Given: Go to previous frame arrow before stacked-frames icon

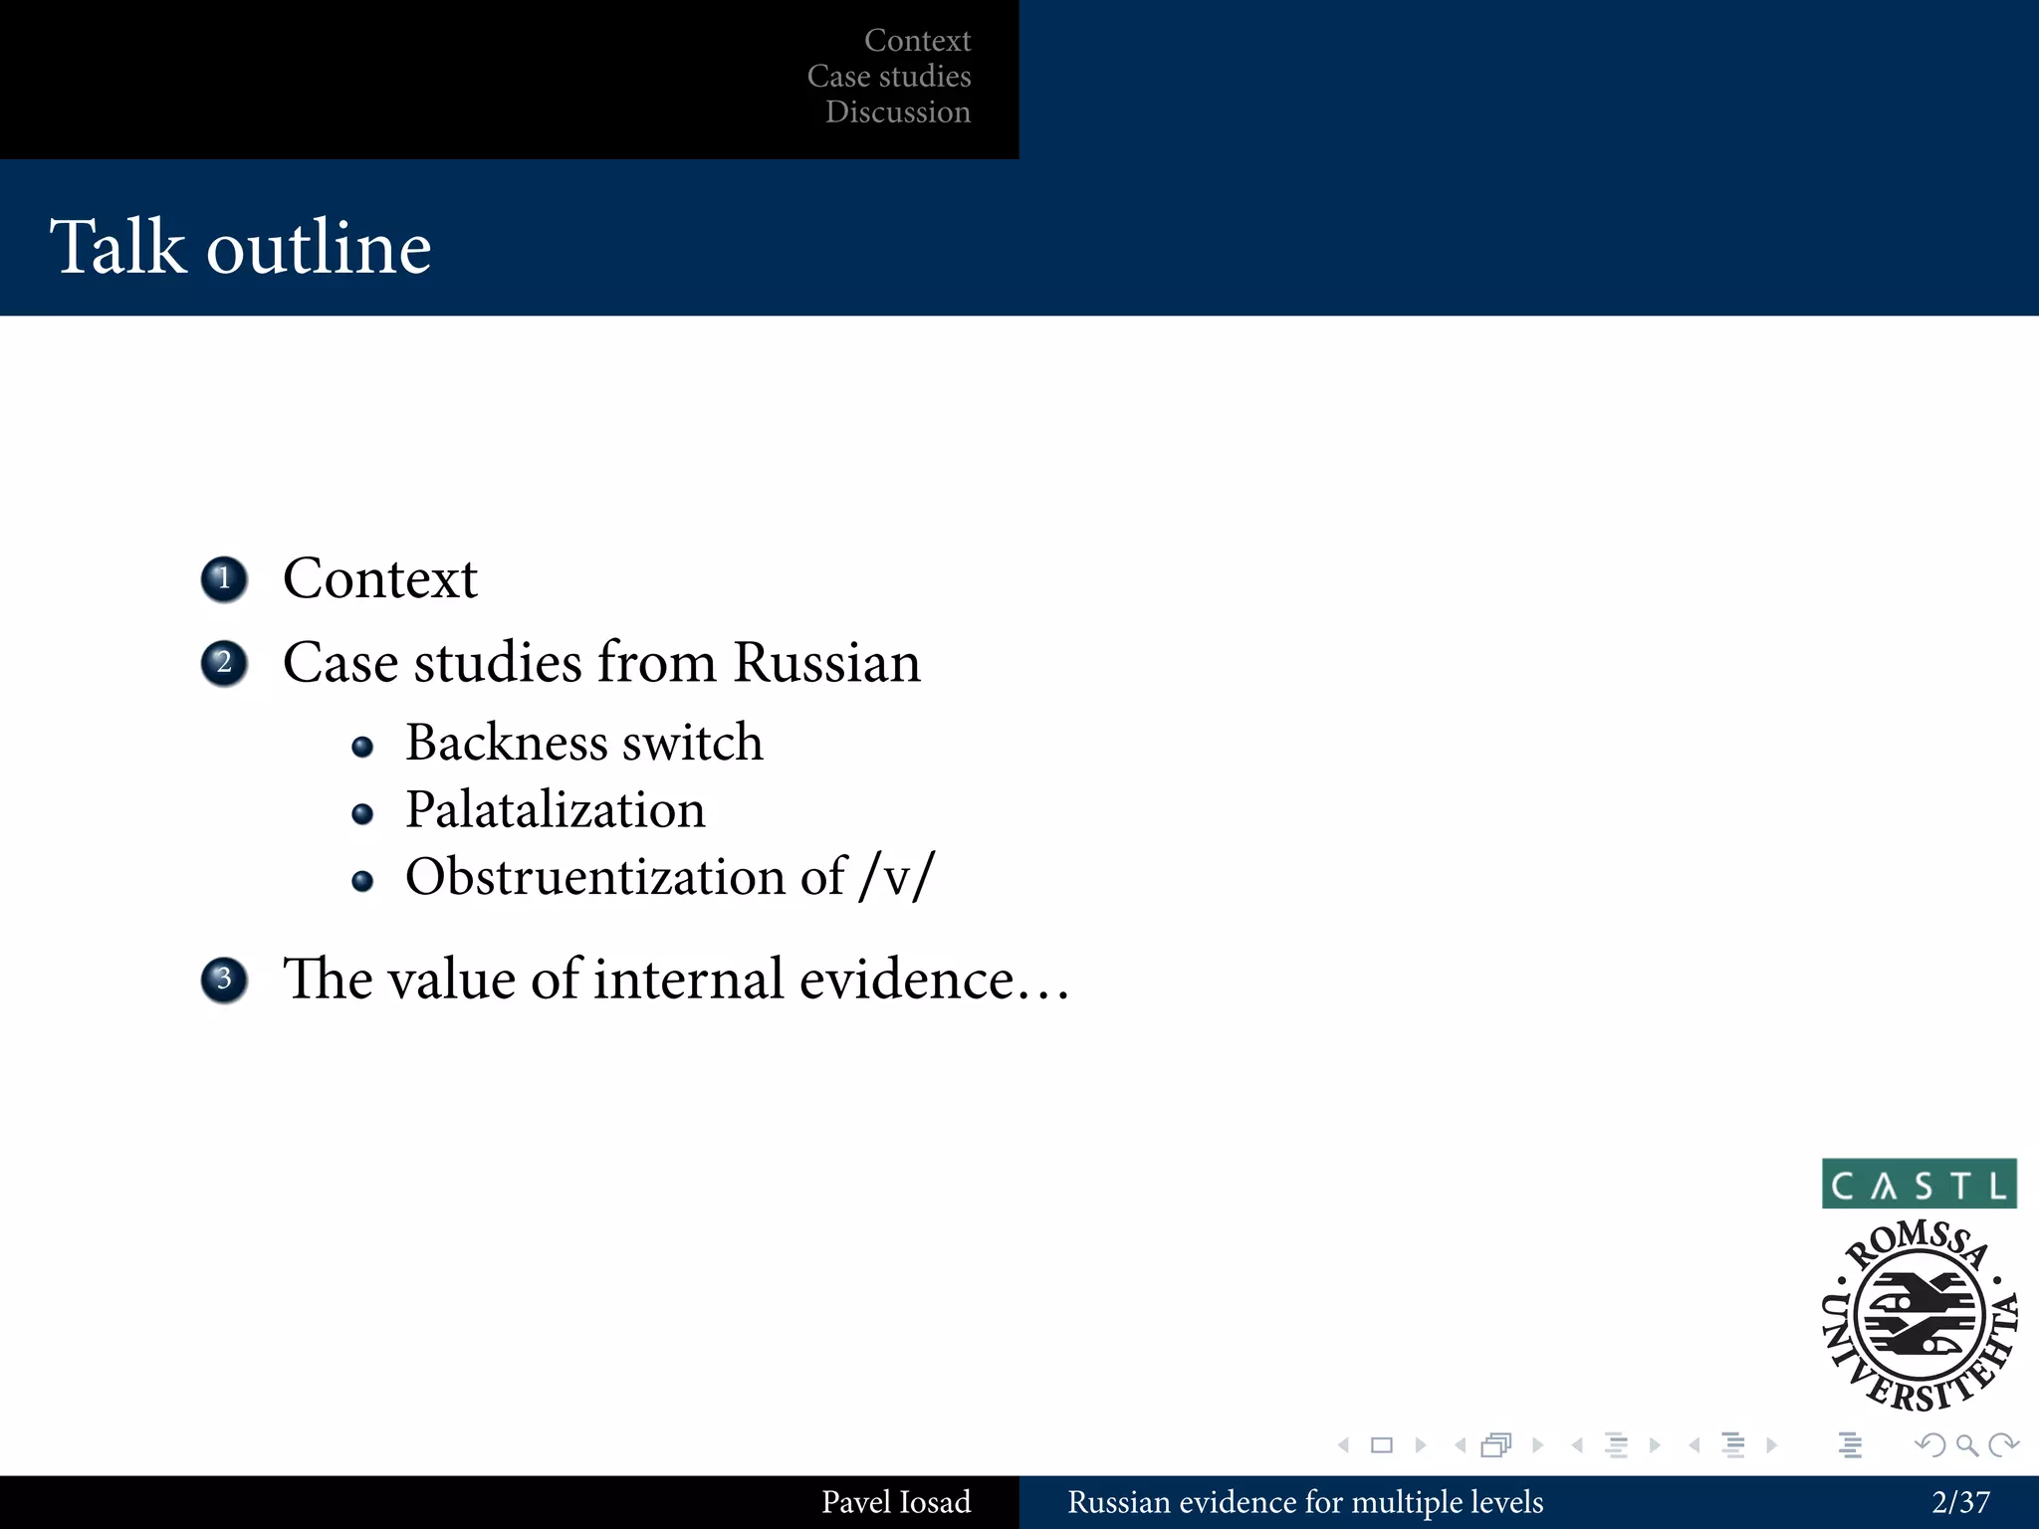Looking at the screenshot, I should click(x=1460, y=1445).
